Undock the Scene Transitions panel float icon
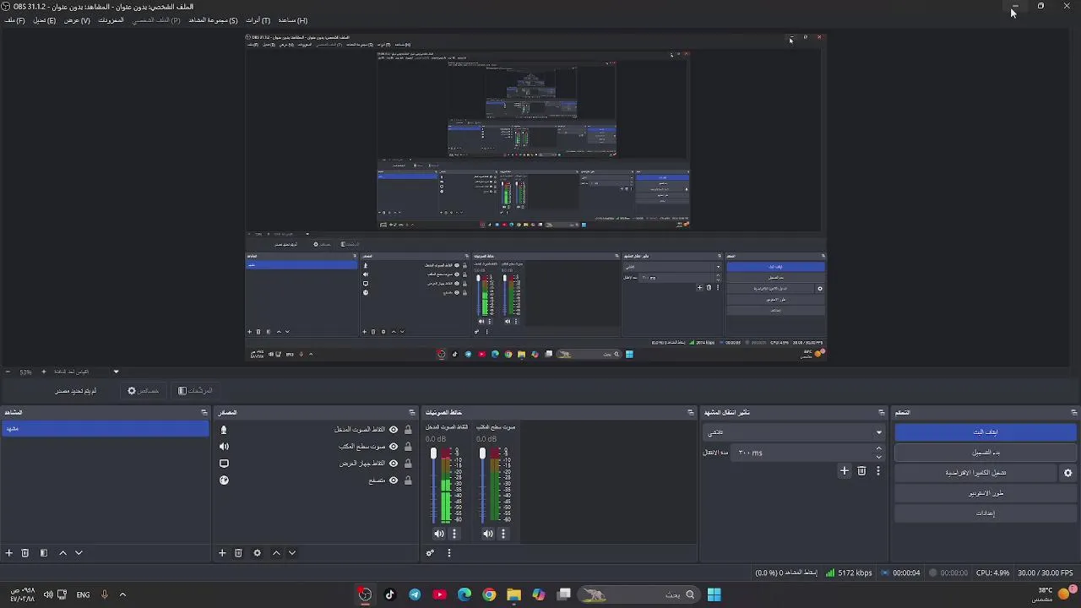This screenshot has width=1081, height=608. [x=882, y=413]
